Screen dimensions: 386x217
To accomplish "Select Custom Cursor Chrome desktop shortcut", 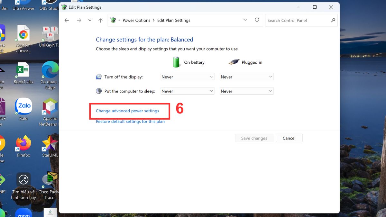I will pos(23,39).
